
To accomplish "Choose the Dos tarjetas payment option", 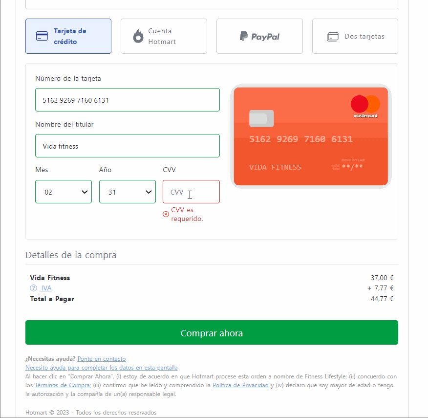I will coord(355,36).
